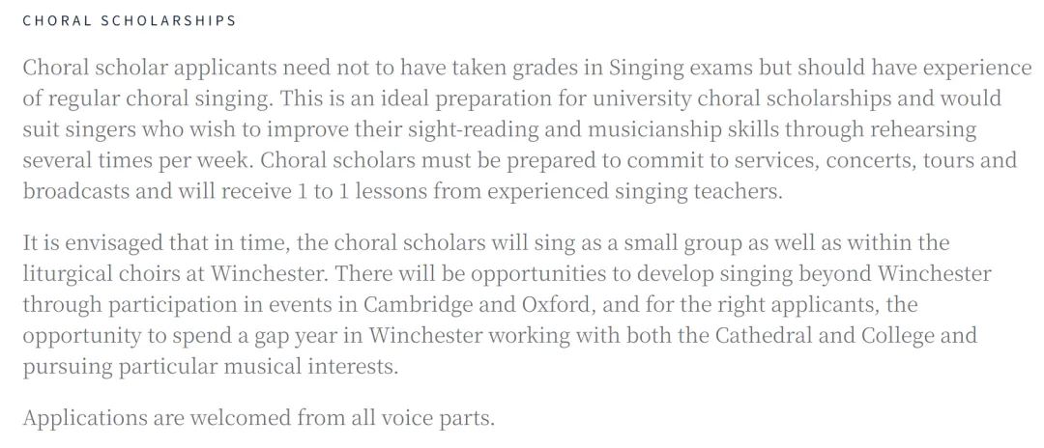Screen dimensions: 1044x448
Task: Click 'Applications are welcomed from all voice parts'
Action: [x=259, y=419]
